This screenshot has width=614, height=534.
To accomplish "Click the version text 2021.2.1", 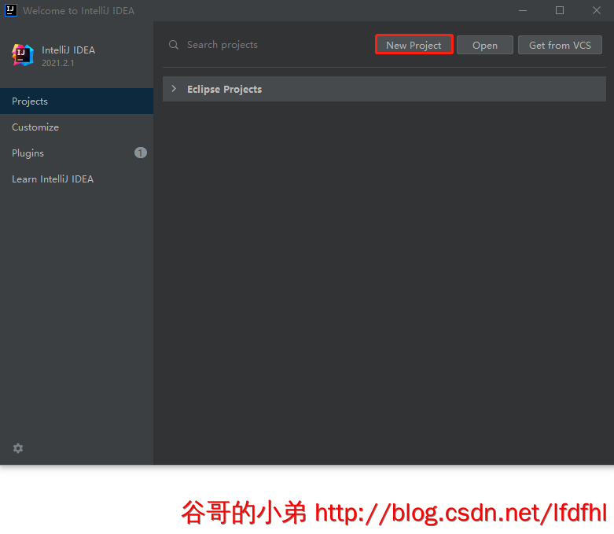I will tap(58, 63).
